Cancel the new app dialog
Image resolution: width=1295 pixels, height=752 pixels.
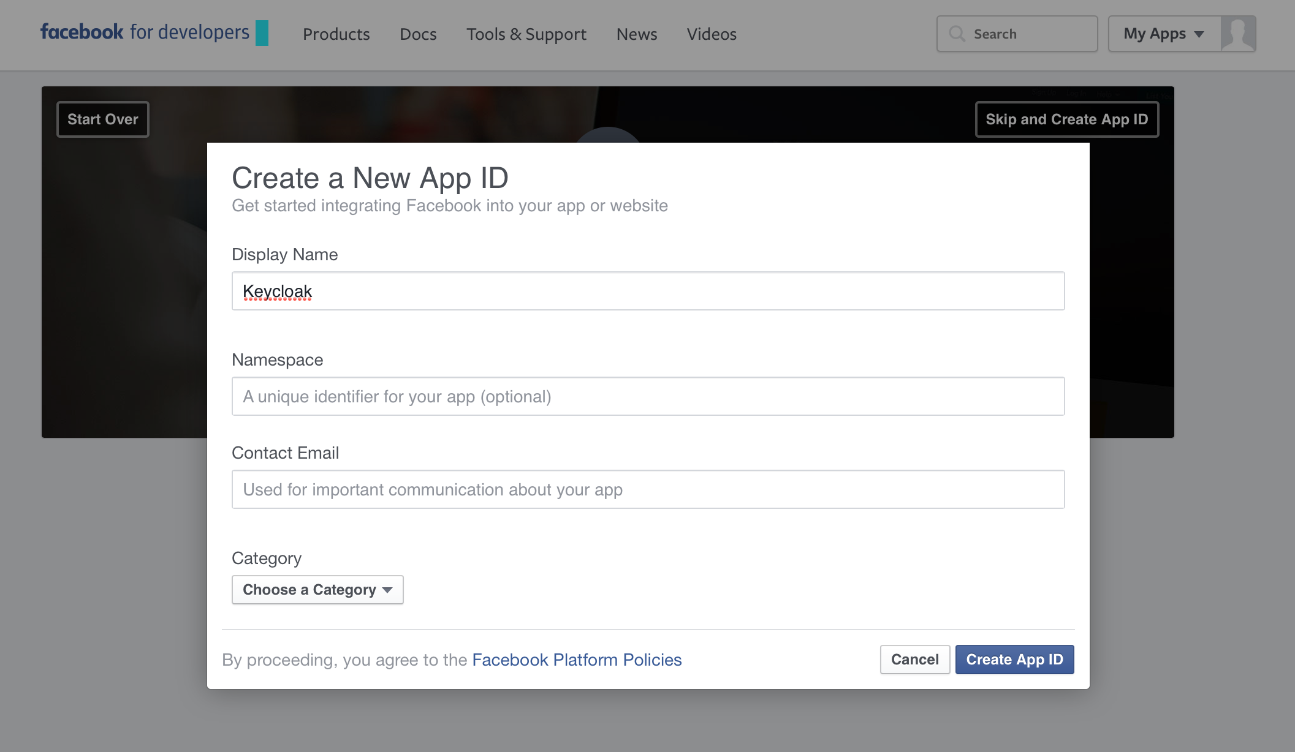914,660
